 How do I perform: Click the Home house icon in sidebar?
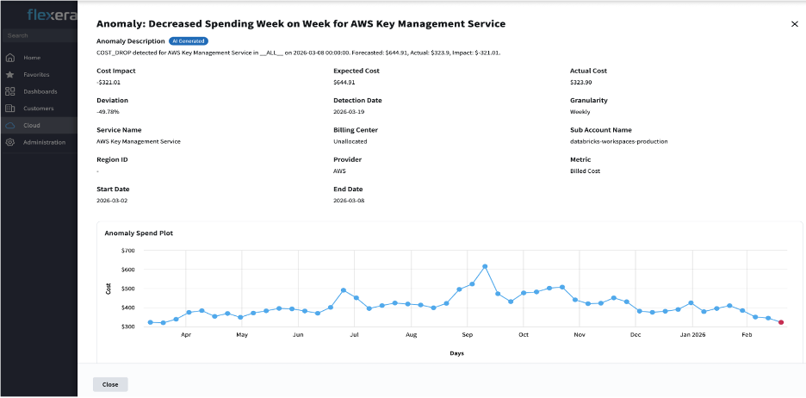9,58
